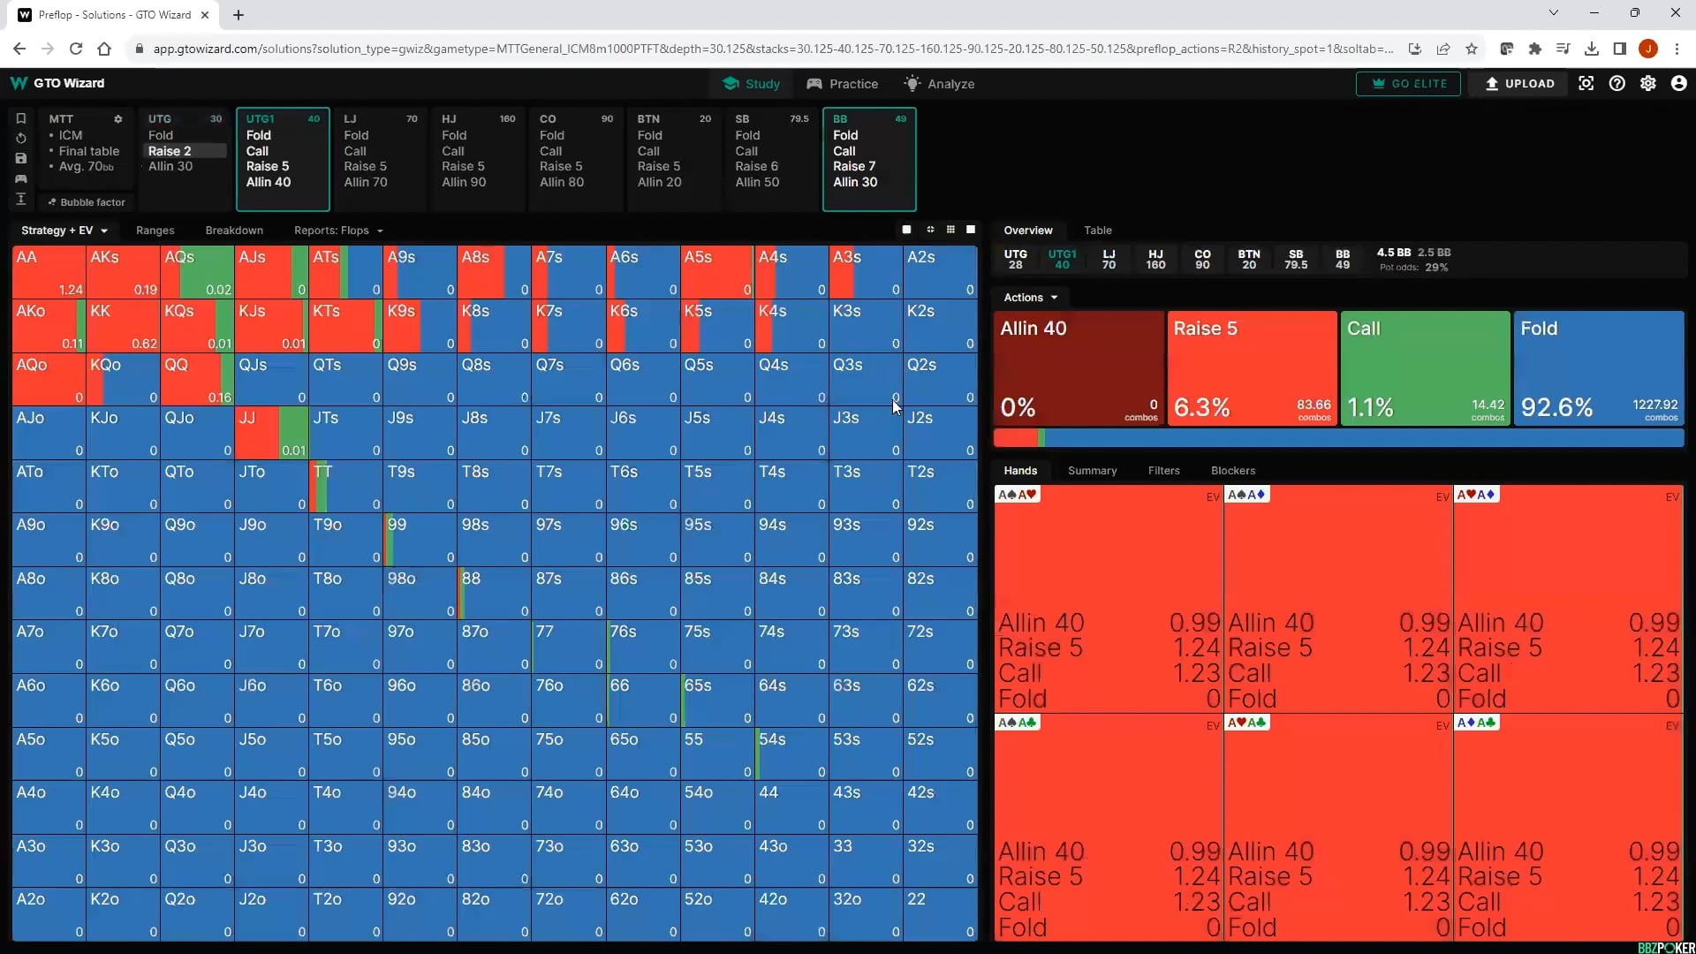
Task: Select the large square matrix view toggle
Action: point(971,230)
